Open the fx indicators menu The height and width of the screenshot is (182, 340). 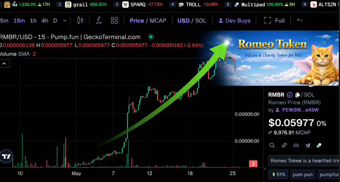[x=99, y=21]
